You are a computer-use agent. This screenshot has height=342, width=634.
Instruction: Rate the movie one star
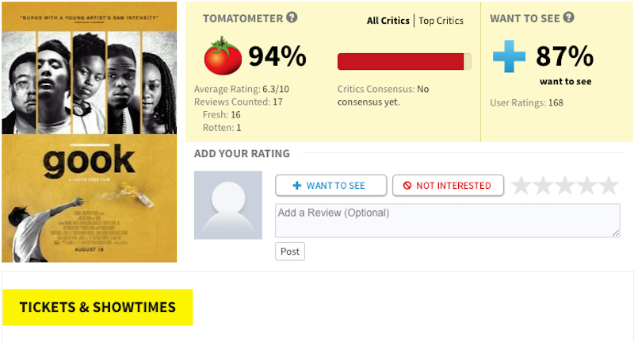click(521, 186)
